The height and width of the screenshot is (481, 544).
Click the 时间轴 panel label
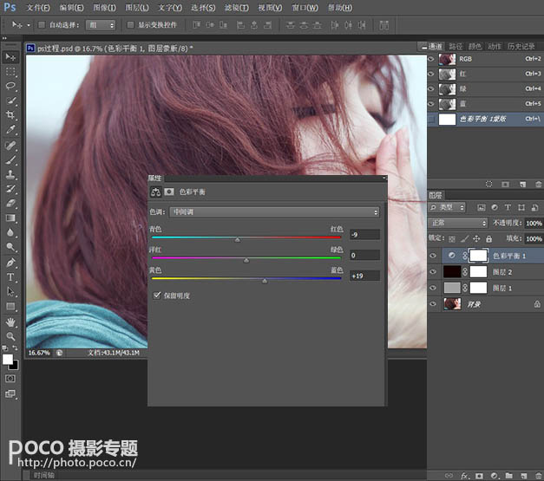coord(45,475)
